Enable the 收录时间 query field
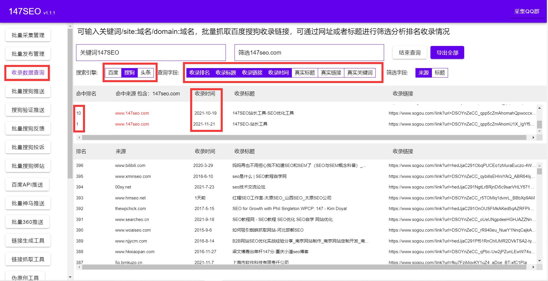Image resolution: width=548 pixels, height=281 pixels. tap(279, 73)
